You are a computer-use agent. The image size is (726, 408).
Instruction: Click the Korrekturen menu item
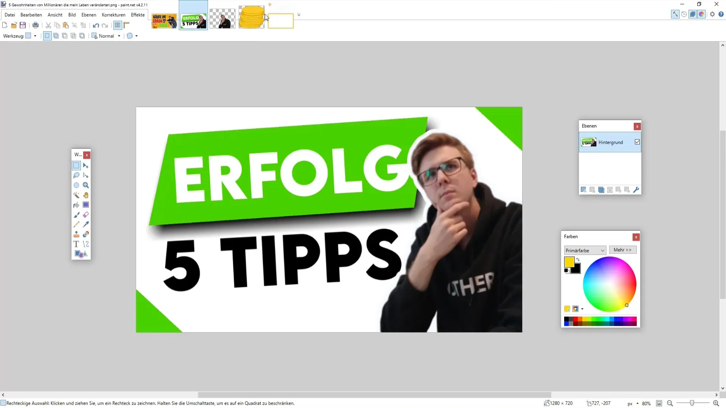(113, 14)
